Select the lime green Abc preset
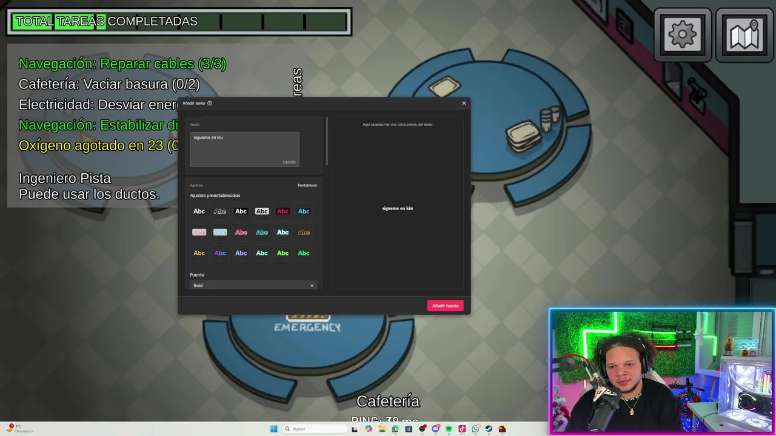The image size is (776, 436). tap(283, 253)
